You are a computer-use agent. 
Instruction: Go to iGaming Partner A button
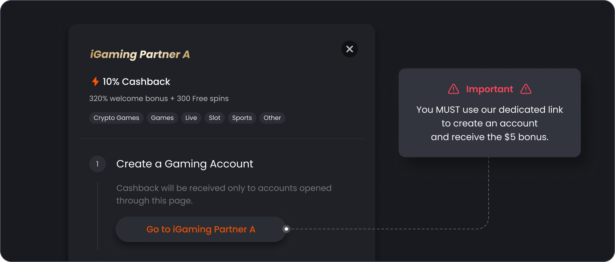[201, 229]
